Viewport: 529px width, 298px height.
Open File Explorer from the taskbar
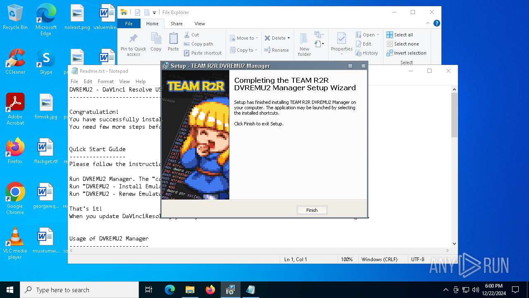pos(190,290)
